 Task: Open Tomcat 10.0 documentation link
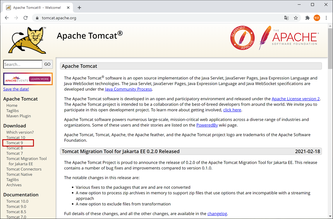point(17,201)
